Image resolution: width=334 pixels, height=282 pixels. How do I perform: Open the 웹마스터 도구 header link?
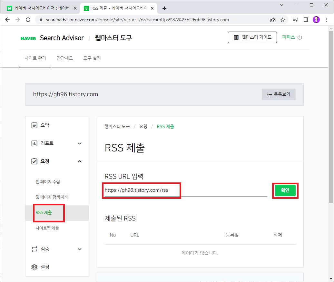tap(113, 38)
